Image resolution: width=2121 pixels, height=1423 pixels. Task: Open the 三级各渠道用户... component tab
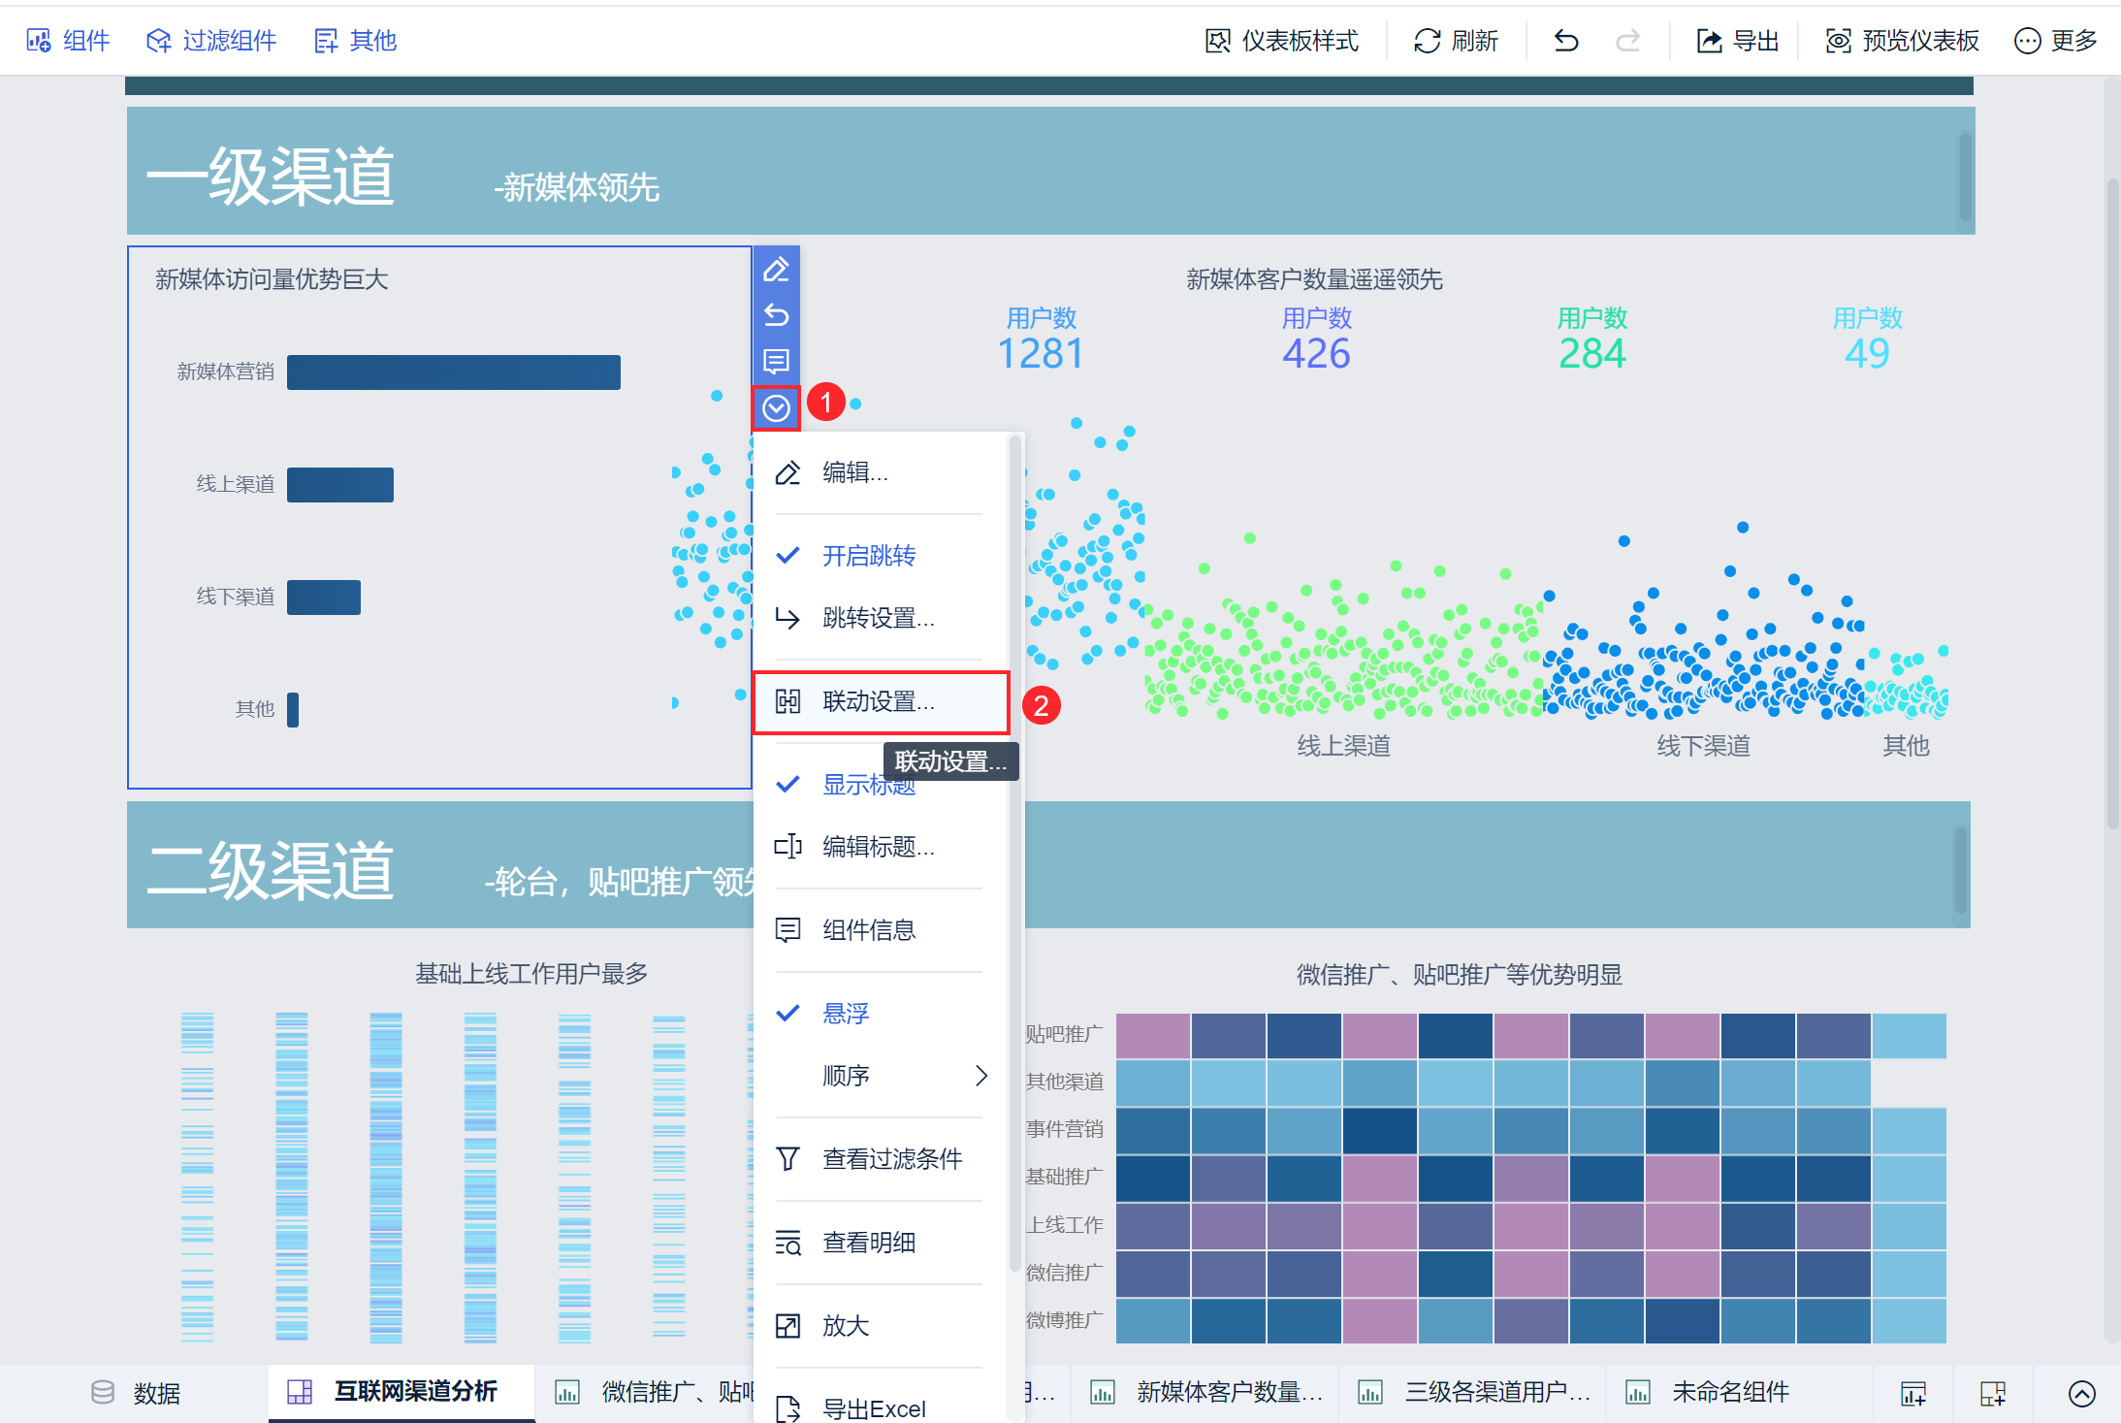[x=1472, y=1393]
